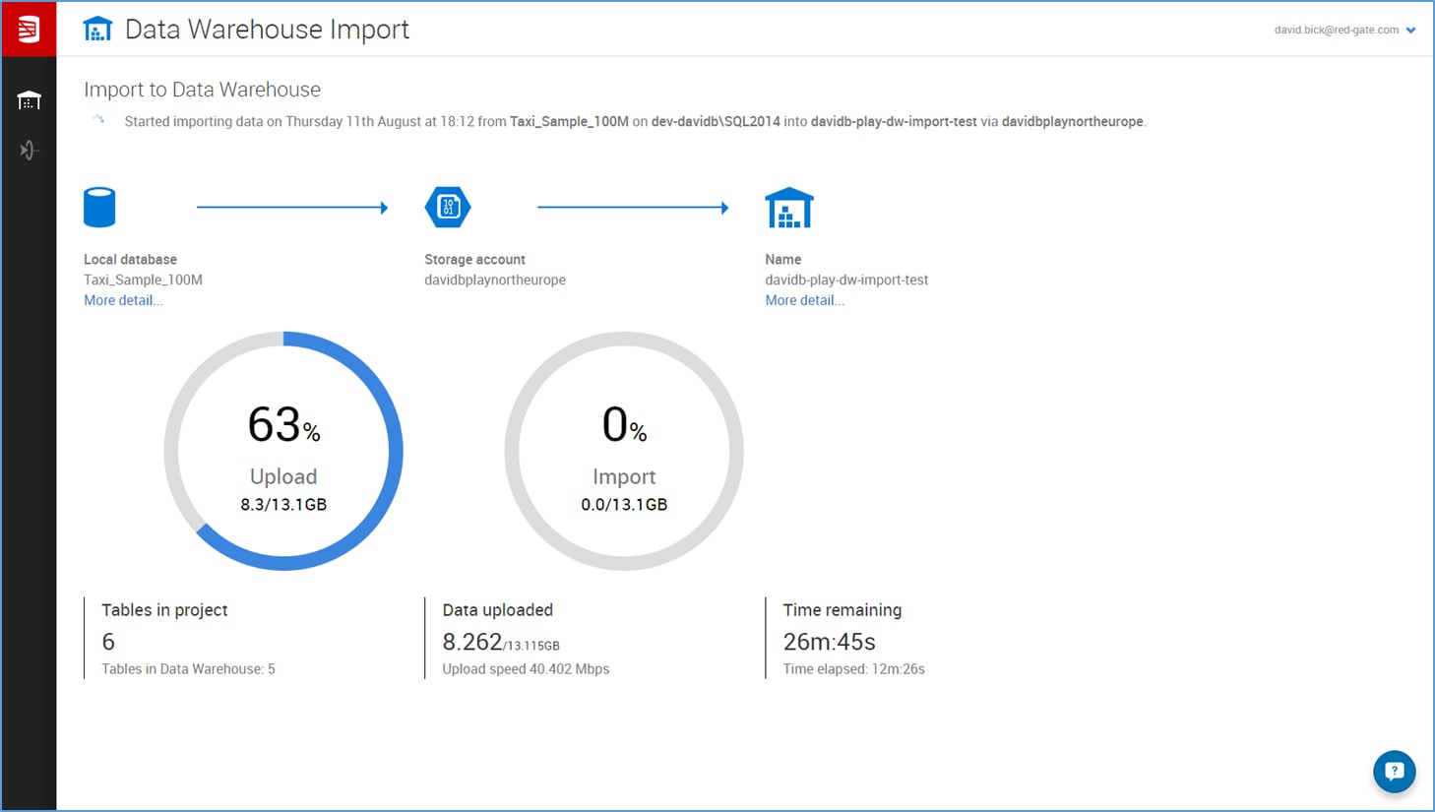Click the Time remaining 26m:45s value
The image size is (1435, 812).
pos(829,642)
